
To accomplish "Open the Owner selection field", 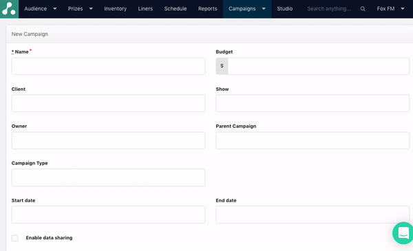I will (x=108, y=140).
